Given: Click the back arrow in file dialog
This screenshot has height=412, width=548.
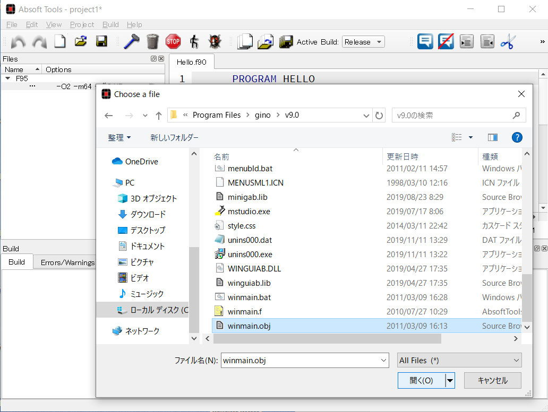Looking at the screenshot, I should (x=109, y=116).
